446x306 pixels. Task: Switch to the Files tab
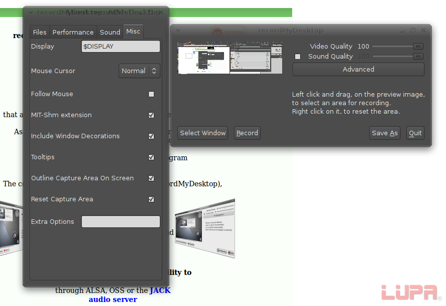[40, 32]
